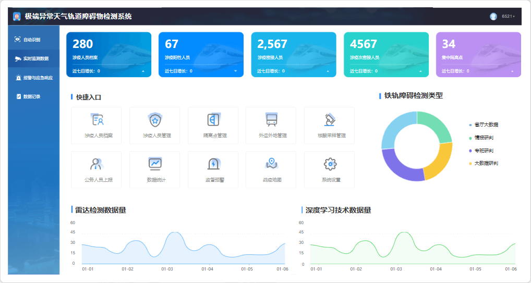Open the 监督预警 alarm icon

(x=213, y=164)
